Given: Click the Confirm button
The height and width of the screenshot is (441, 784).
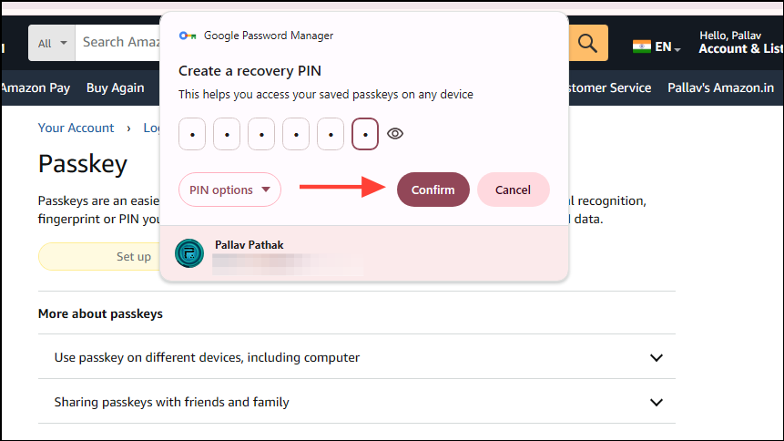Looking at the screenshot, I should [x=433, y=190].
